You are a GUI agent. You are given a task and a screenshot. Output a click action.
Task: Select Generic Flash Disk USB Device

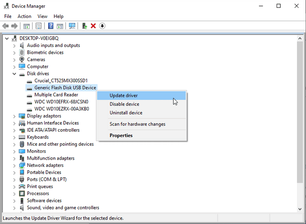point(65,88)
